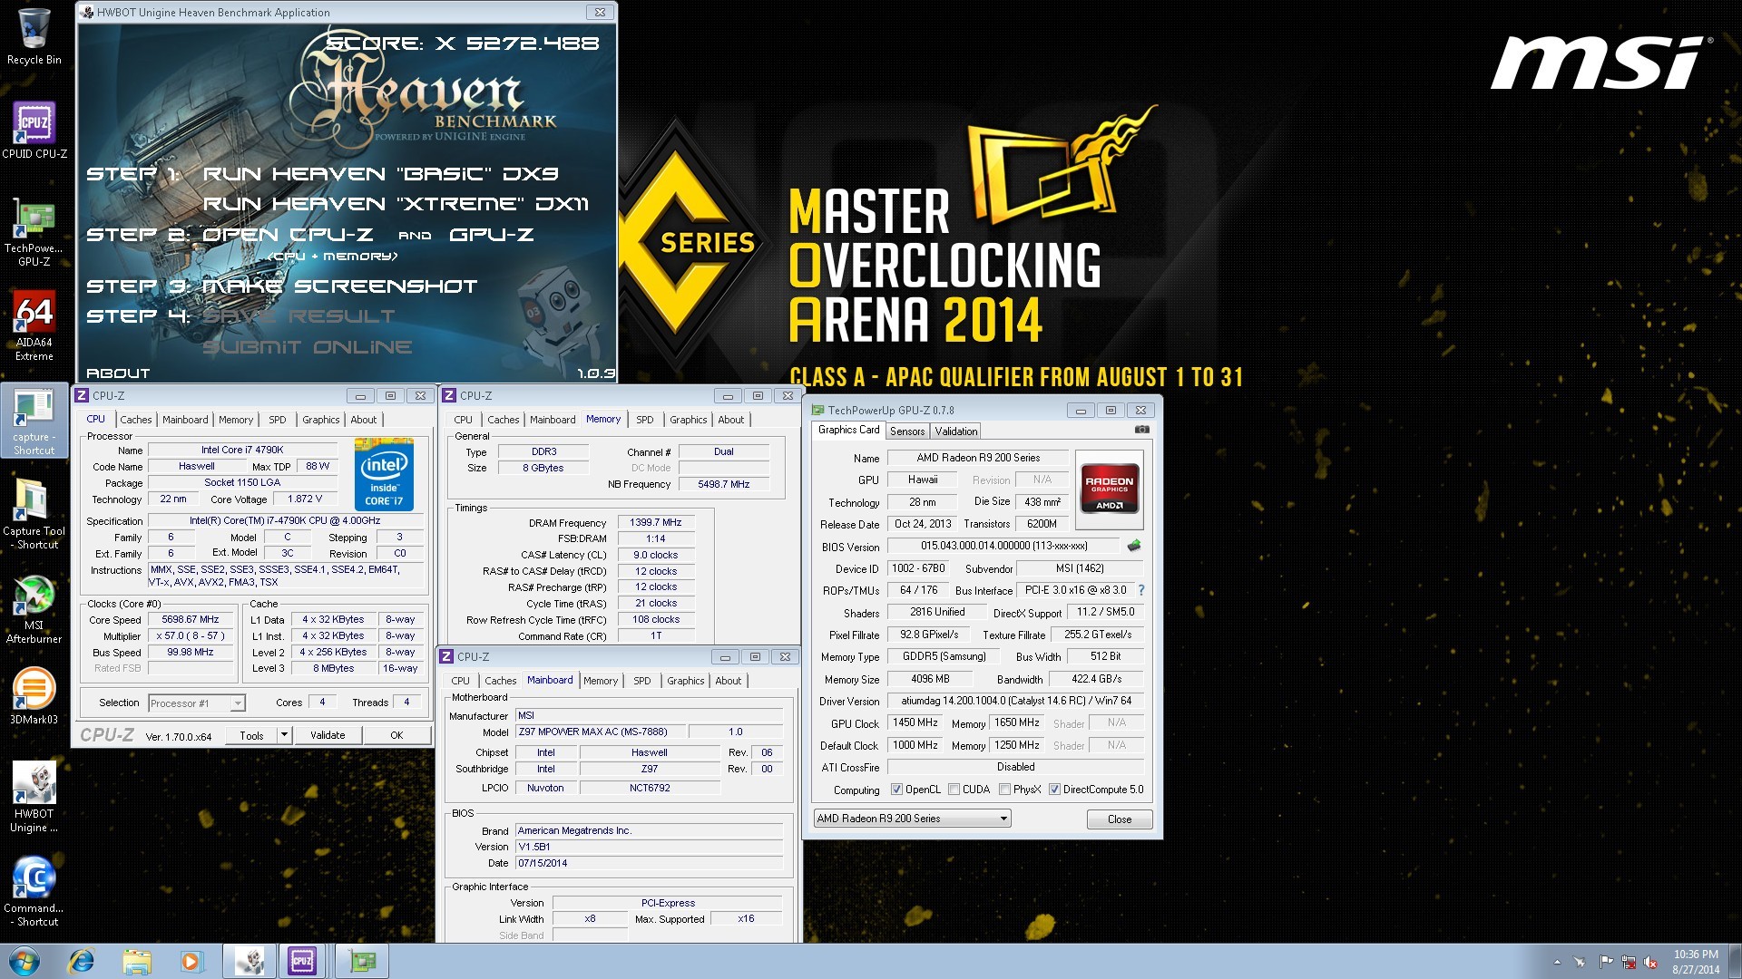Click the muted volume tray icon
This screenshot has height=979, width=1742.
pyautogui.click(x=1651, y=962)
